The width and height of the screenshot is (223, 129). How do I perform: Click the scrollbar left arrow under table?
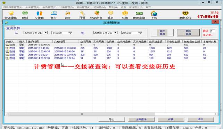7,114
